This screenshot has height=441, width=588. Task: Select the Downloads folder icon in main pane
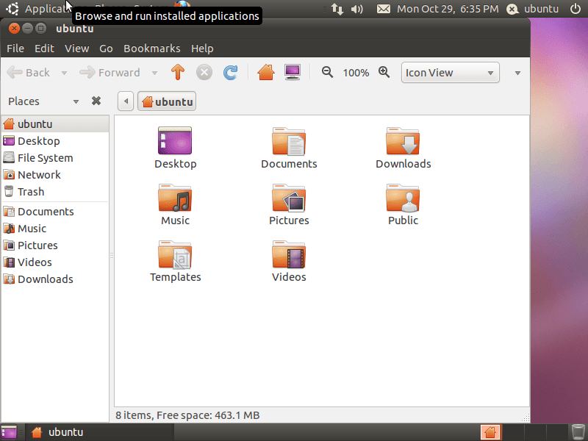[x=403, y=141]
